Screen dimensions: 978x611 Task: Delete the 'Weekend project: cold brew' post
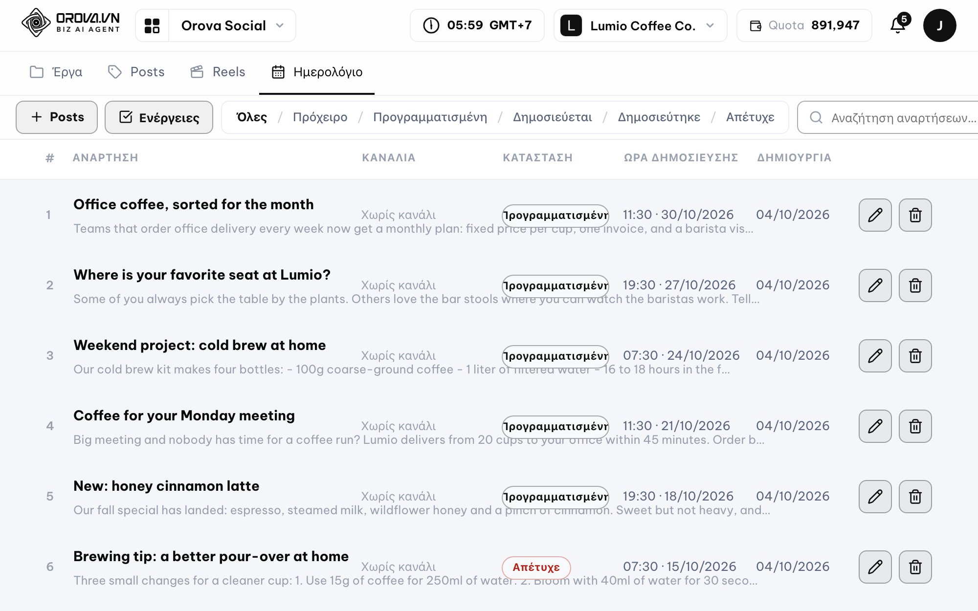click(x=915, y=356)
